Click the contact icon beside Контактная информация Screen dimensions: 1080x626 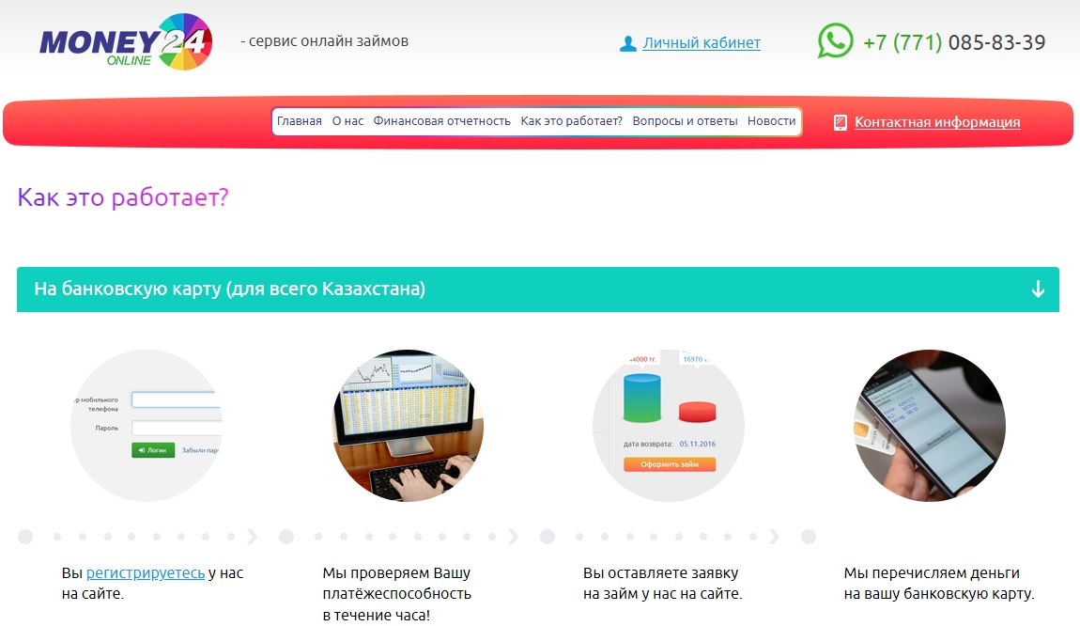tap(841, 123)
